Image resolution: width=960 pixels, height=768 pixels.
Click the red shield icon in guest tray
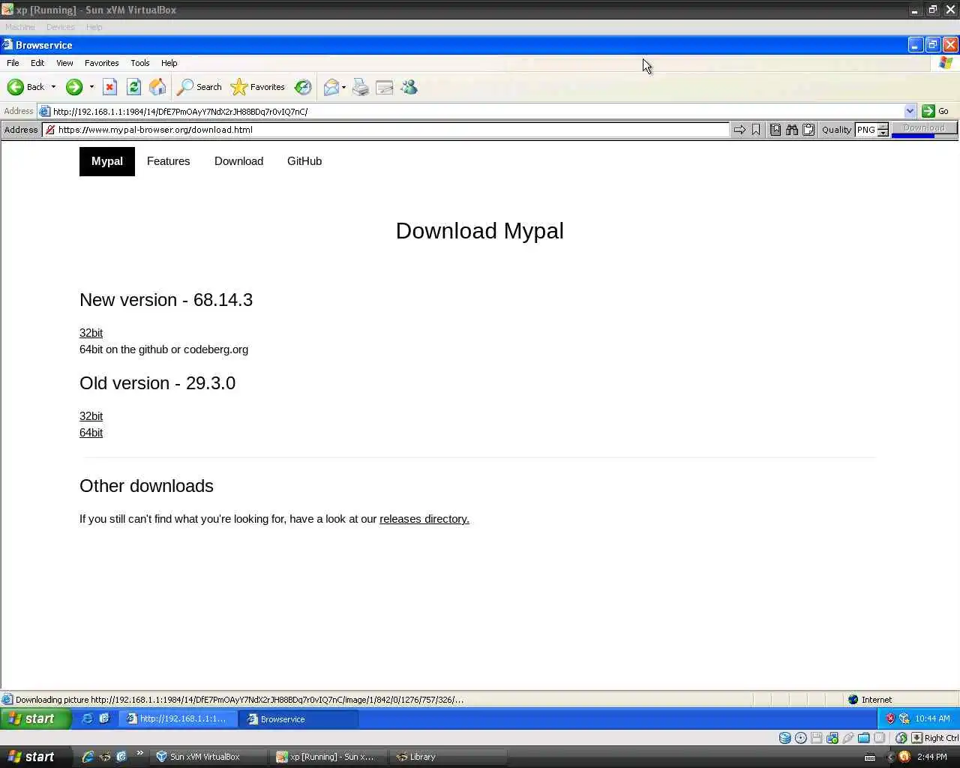click(x=890, y=718)
